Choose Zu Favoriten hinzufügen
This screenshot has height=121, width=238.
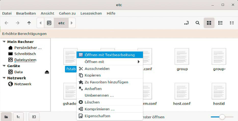(x=110, y=82)
